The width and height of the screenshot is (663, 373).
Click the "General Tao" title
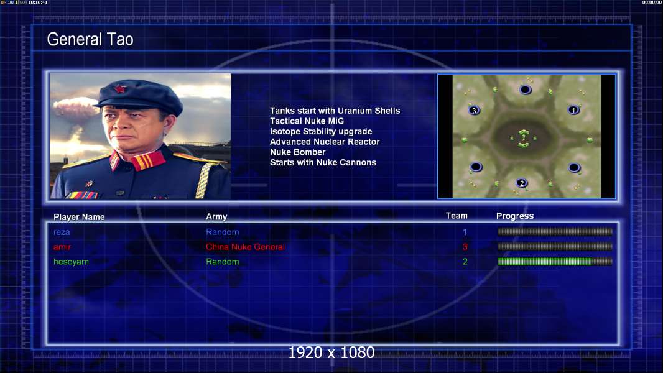tap(90, 39)
